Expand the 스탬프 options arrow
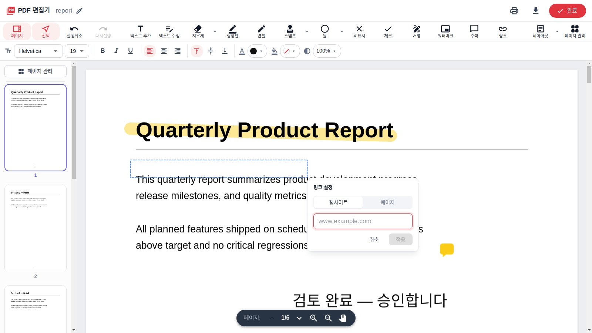This screenshot has width=592, height=333. [x=307, y=31]
